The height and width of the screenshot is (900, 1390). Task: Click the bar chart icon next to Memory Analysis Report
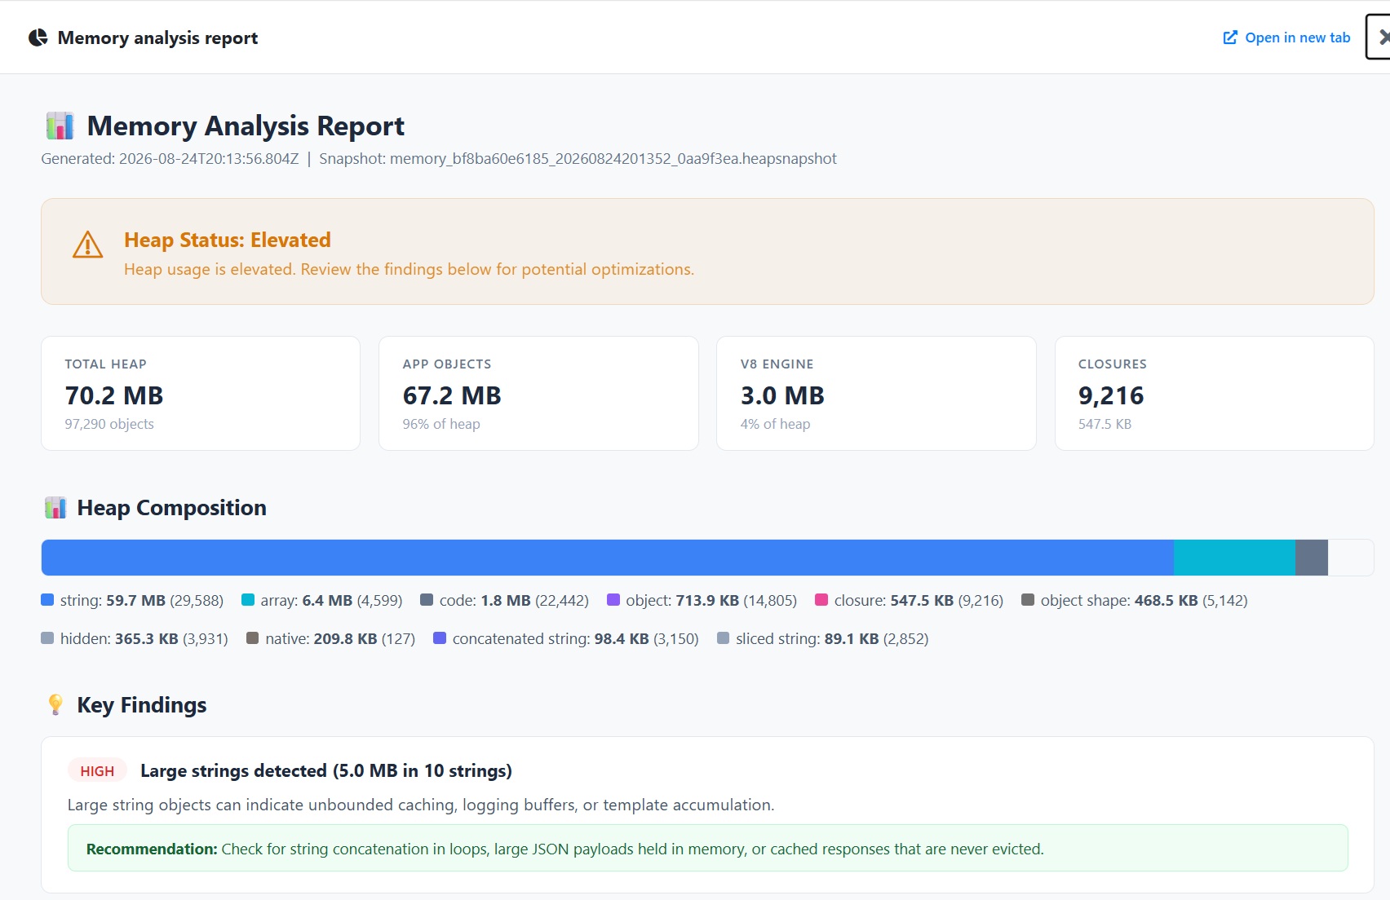[x=60, y=126]
